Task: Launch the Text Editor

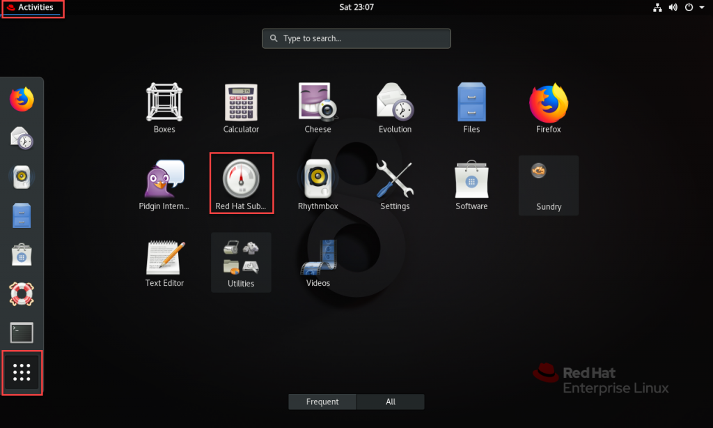Action: click(x=164, y=263)
